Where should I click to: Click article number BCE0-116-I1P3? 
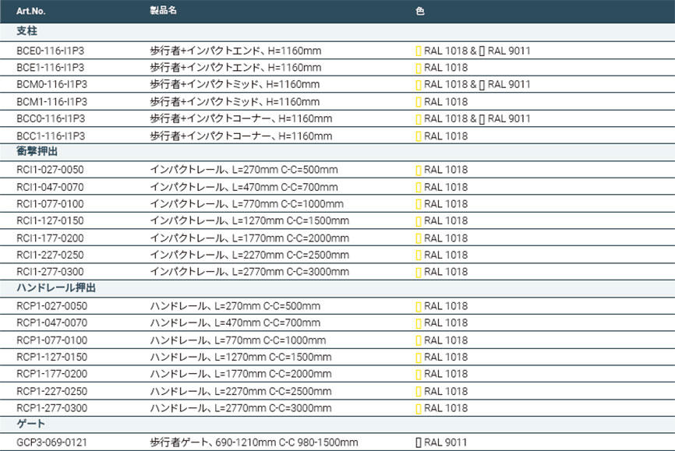pos(51,51)
